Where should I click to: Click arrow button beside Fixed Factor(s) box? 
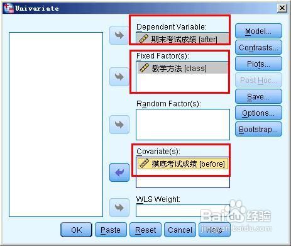(119, 77)
